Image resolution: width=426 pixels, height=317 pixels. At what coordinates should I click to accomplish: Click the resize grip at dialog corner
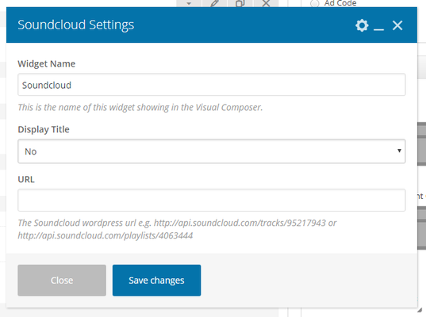pos(420,310)
